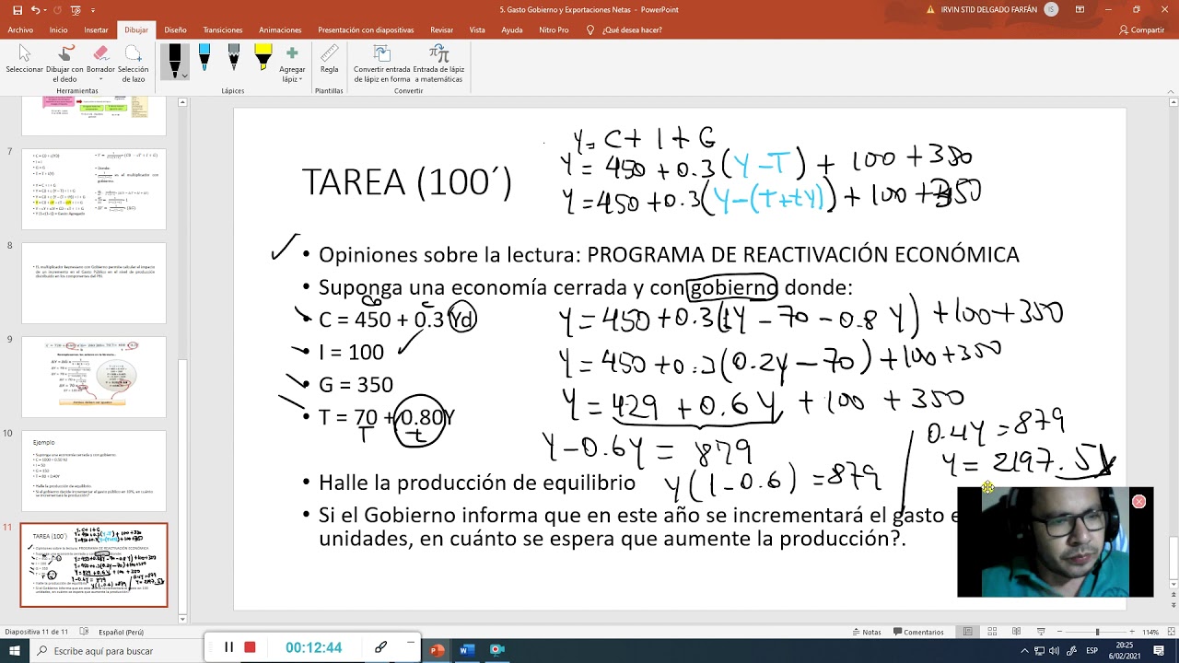Expand black pen options arrow
Image resolution: width=1179 pixels, height=663 pixels.
[185, 76]
